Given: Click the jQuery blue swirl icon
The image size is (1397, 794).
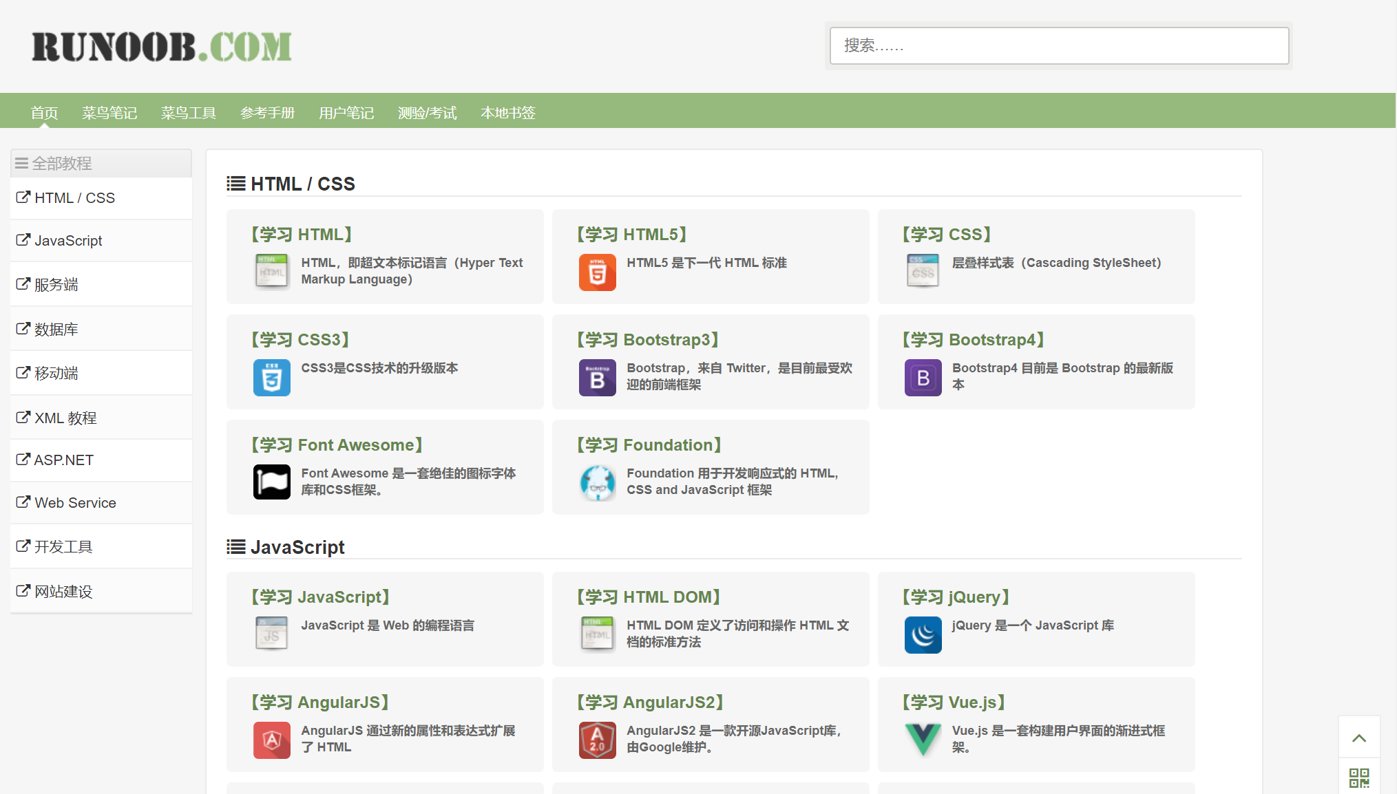Looking at the screenshot, I should [x=923, y=635].
